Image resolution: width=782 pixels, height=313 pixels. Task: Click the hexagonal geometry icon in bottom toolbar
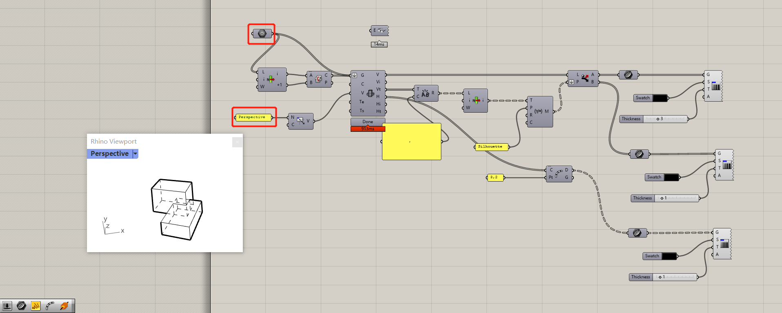click(22, 306)
